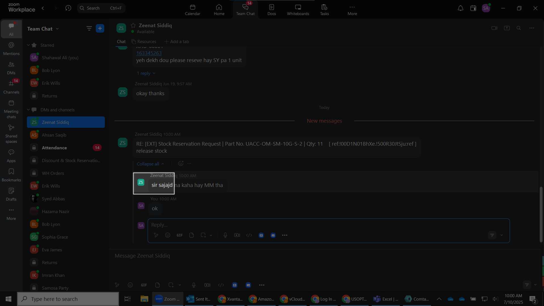Viewport: 544px width, 306px height.
Task: Open Sophia Grace chat
Action: tap(66, 237)
